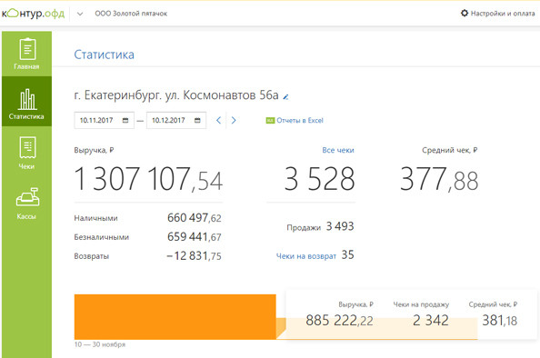The image size is (540, 358).
Task: Click the Безналичными amount 659 441,67
Action: [x=195, y=237]
